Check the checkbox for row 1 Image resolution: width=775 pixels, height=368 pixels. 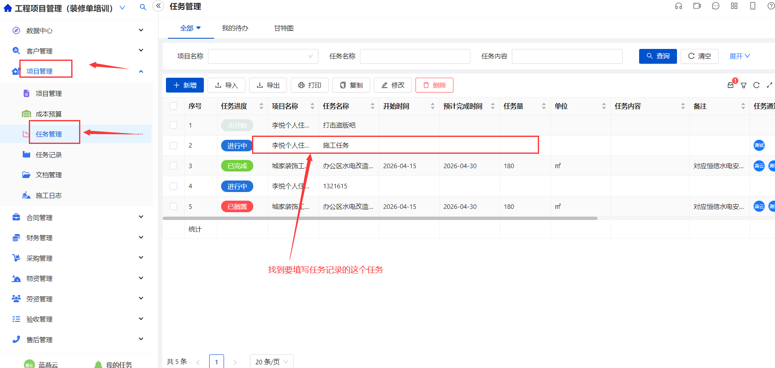pyautogui.click(x=173, y=125)
